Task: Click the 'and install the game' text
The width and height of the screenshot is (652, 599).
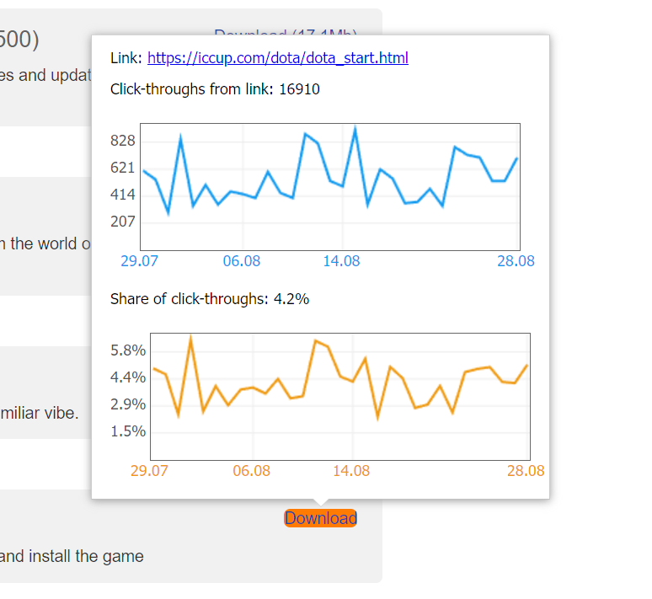Action: (72, 557)
